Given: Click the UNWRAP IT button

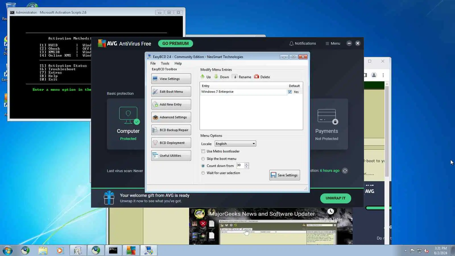Looking at the screenshot, I should tap(336, 198).
